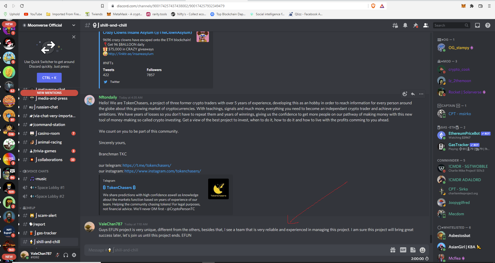The image size is (495, 263).
Task: Toggle the member list icon
Action: 426,25
